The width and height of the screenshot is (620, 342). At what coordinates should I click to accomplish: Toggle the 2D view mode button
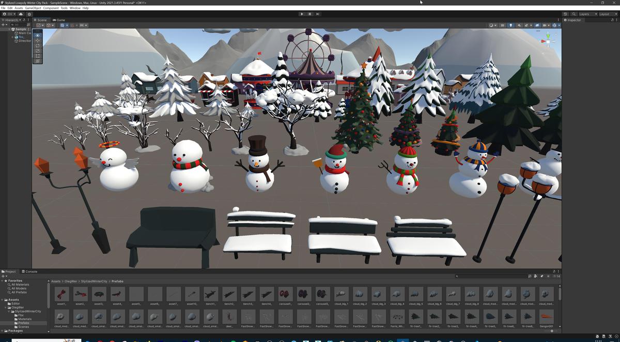[502, 25]
